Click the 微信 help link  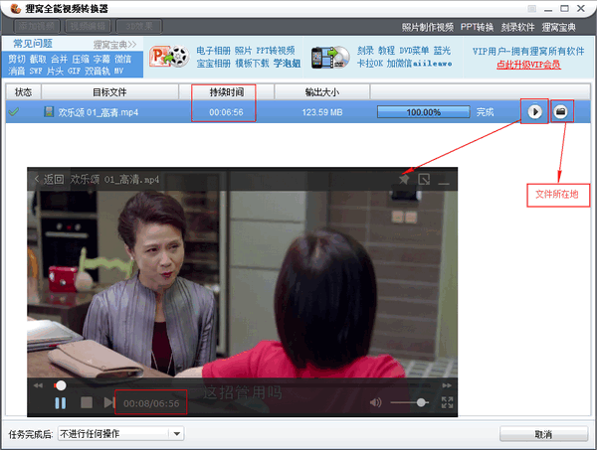pyautogui.click(x=123, y=59)
